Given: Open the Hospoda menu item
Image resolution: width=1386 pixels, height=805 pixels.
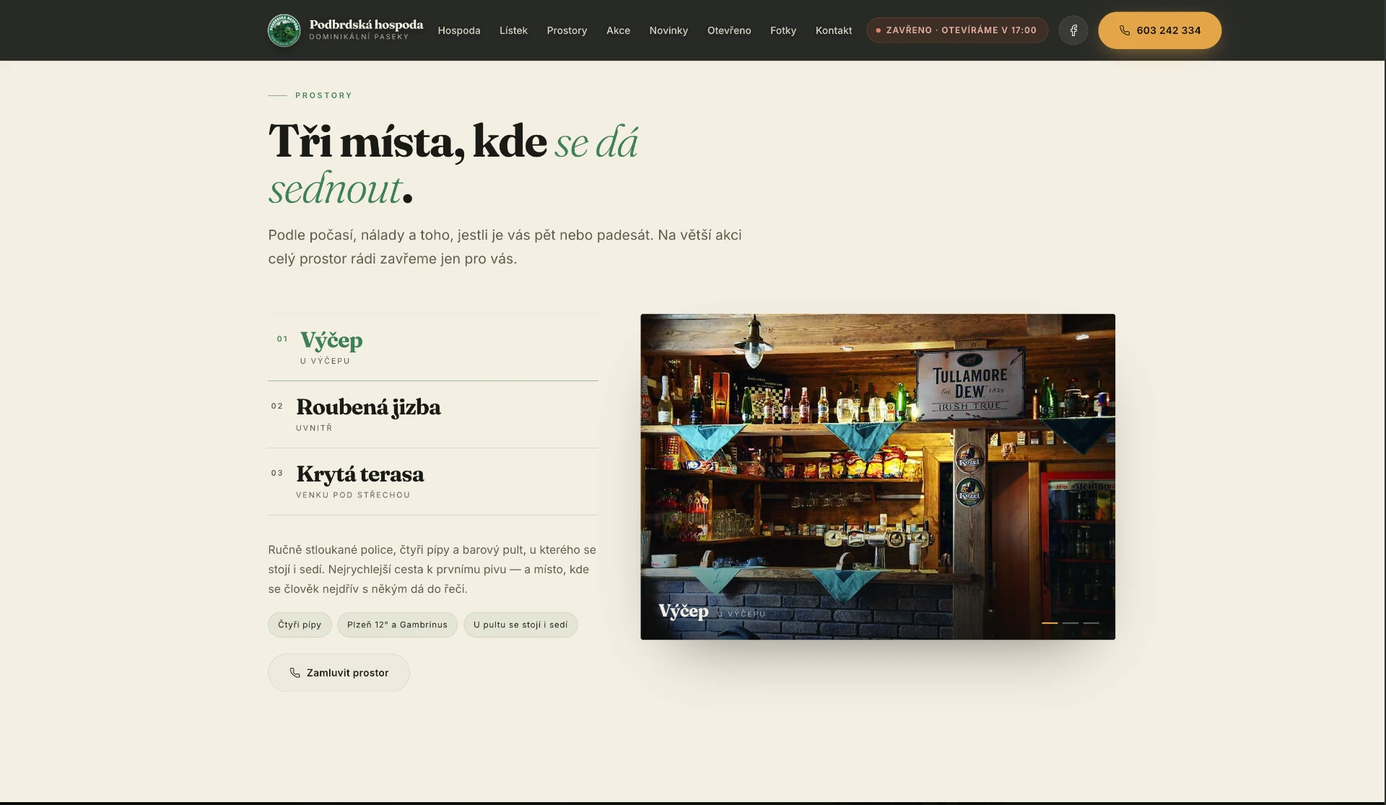Looking at the screenshot, I should (459, 30).
